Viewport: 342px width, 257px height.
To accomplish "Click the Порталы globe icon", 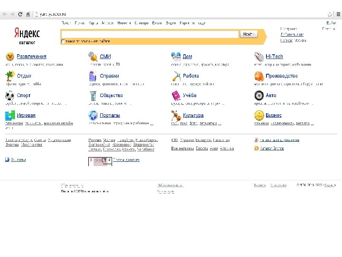I will (x=93, y=115).
